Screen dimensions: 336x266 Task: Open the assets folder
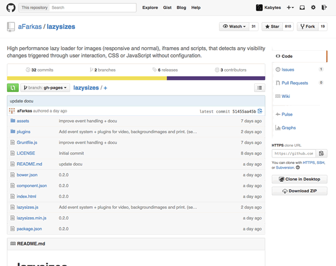coord(23,121)
